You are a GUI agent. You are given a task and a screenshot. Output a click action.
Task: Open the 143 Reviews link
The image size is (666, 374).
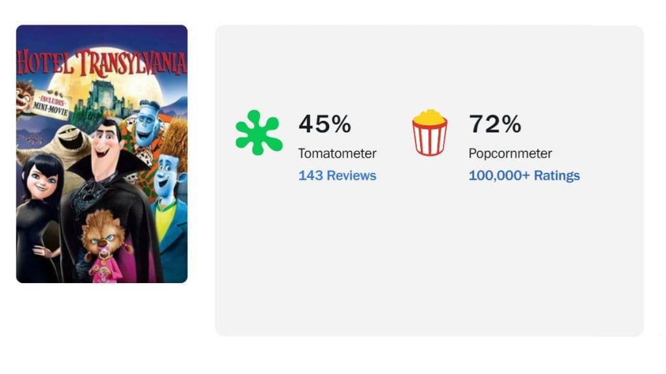[x=337, y=175]
